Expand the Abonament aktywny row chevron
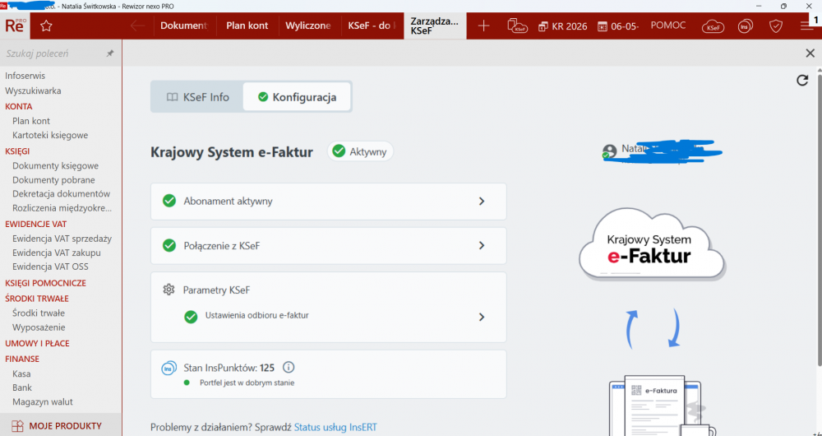Viewport: 822px width, 436px height. [x=482, y=202]
